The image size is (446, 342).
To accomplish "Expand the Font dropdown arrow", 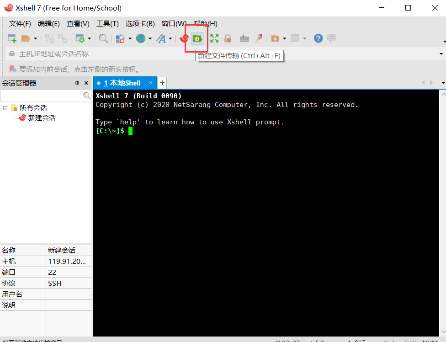I will 170,38.
